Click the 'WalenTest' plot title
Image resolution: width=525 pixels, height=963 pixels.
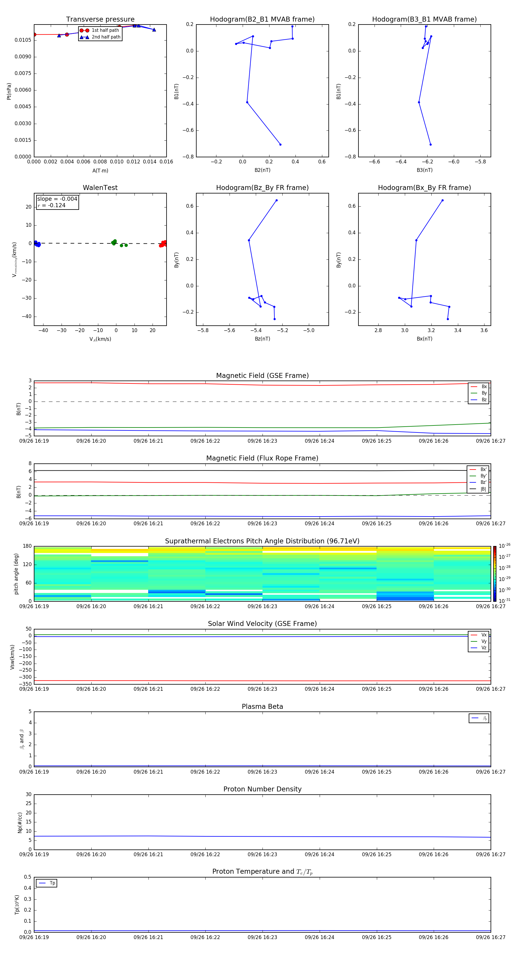pos(100,188)
